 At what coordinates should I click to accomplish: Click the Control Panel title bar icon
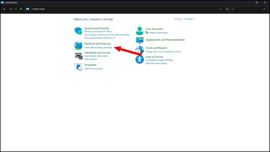pos(2,2)
